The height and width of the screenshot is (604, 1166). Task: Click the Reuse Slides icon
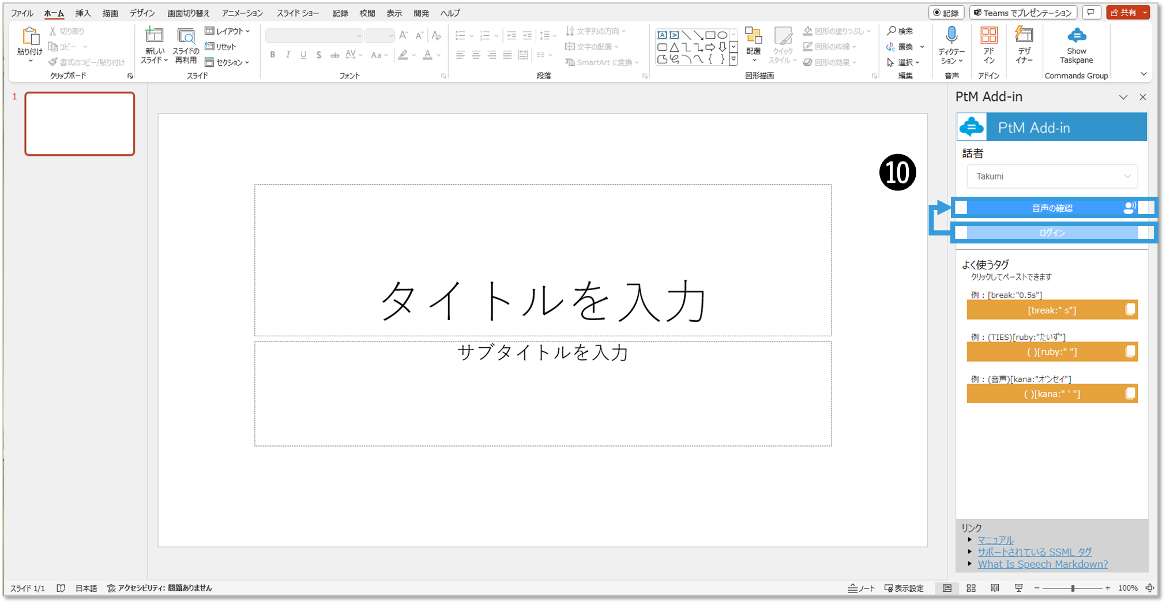tap(186, 36)
